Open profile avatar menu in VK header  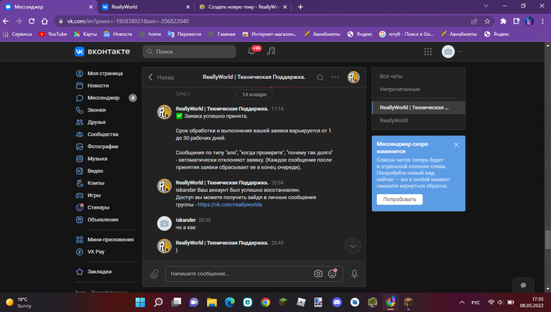(x=451, y=52)
